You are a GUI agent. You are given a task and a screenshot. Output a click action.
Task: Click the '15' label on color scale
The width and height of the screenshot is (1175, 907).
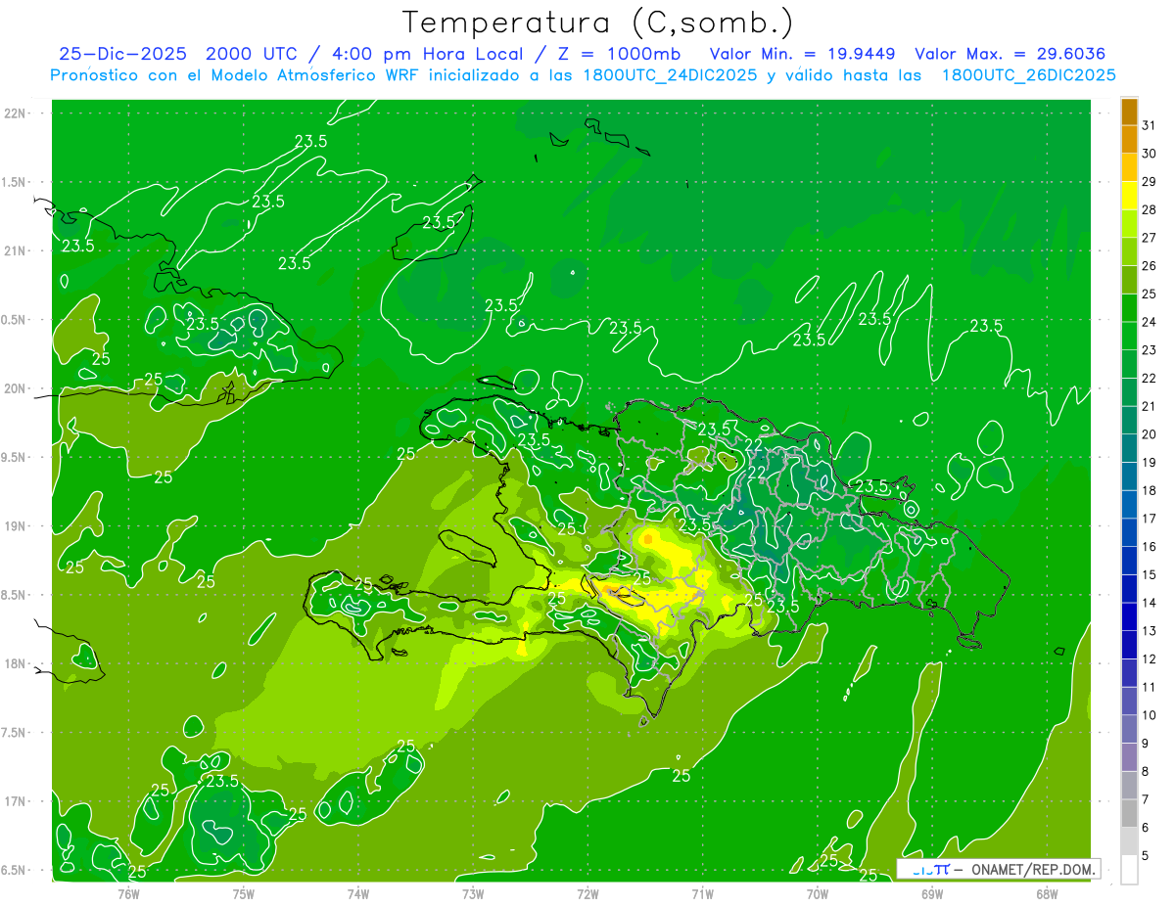(1150, 575)
